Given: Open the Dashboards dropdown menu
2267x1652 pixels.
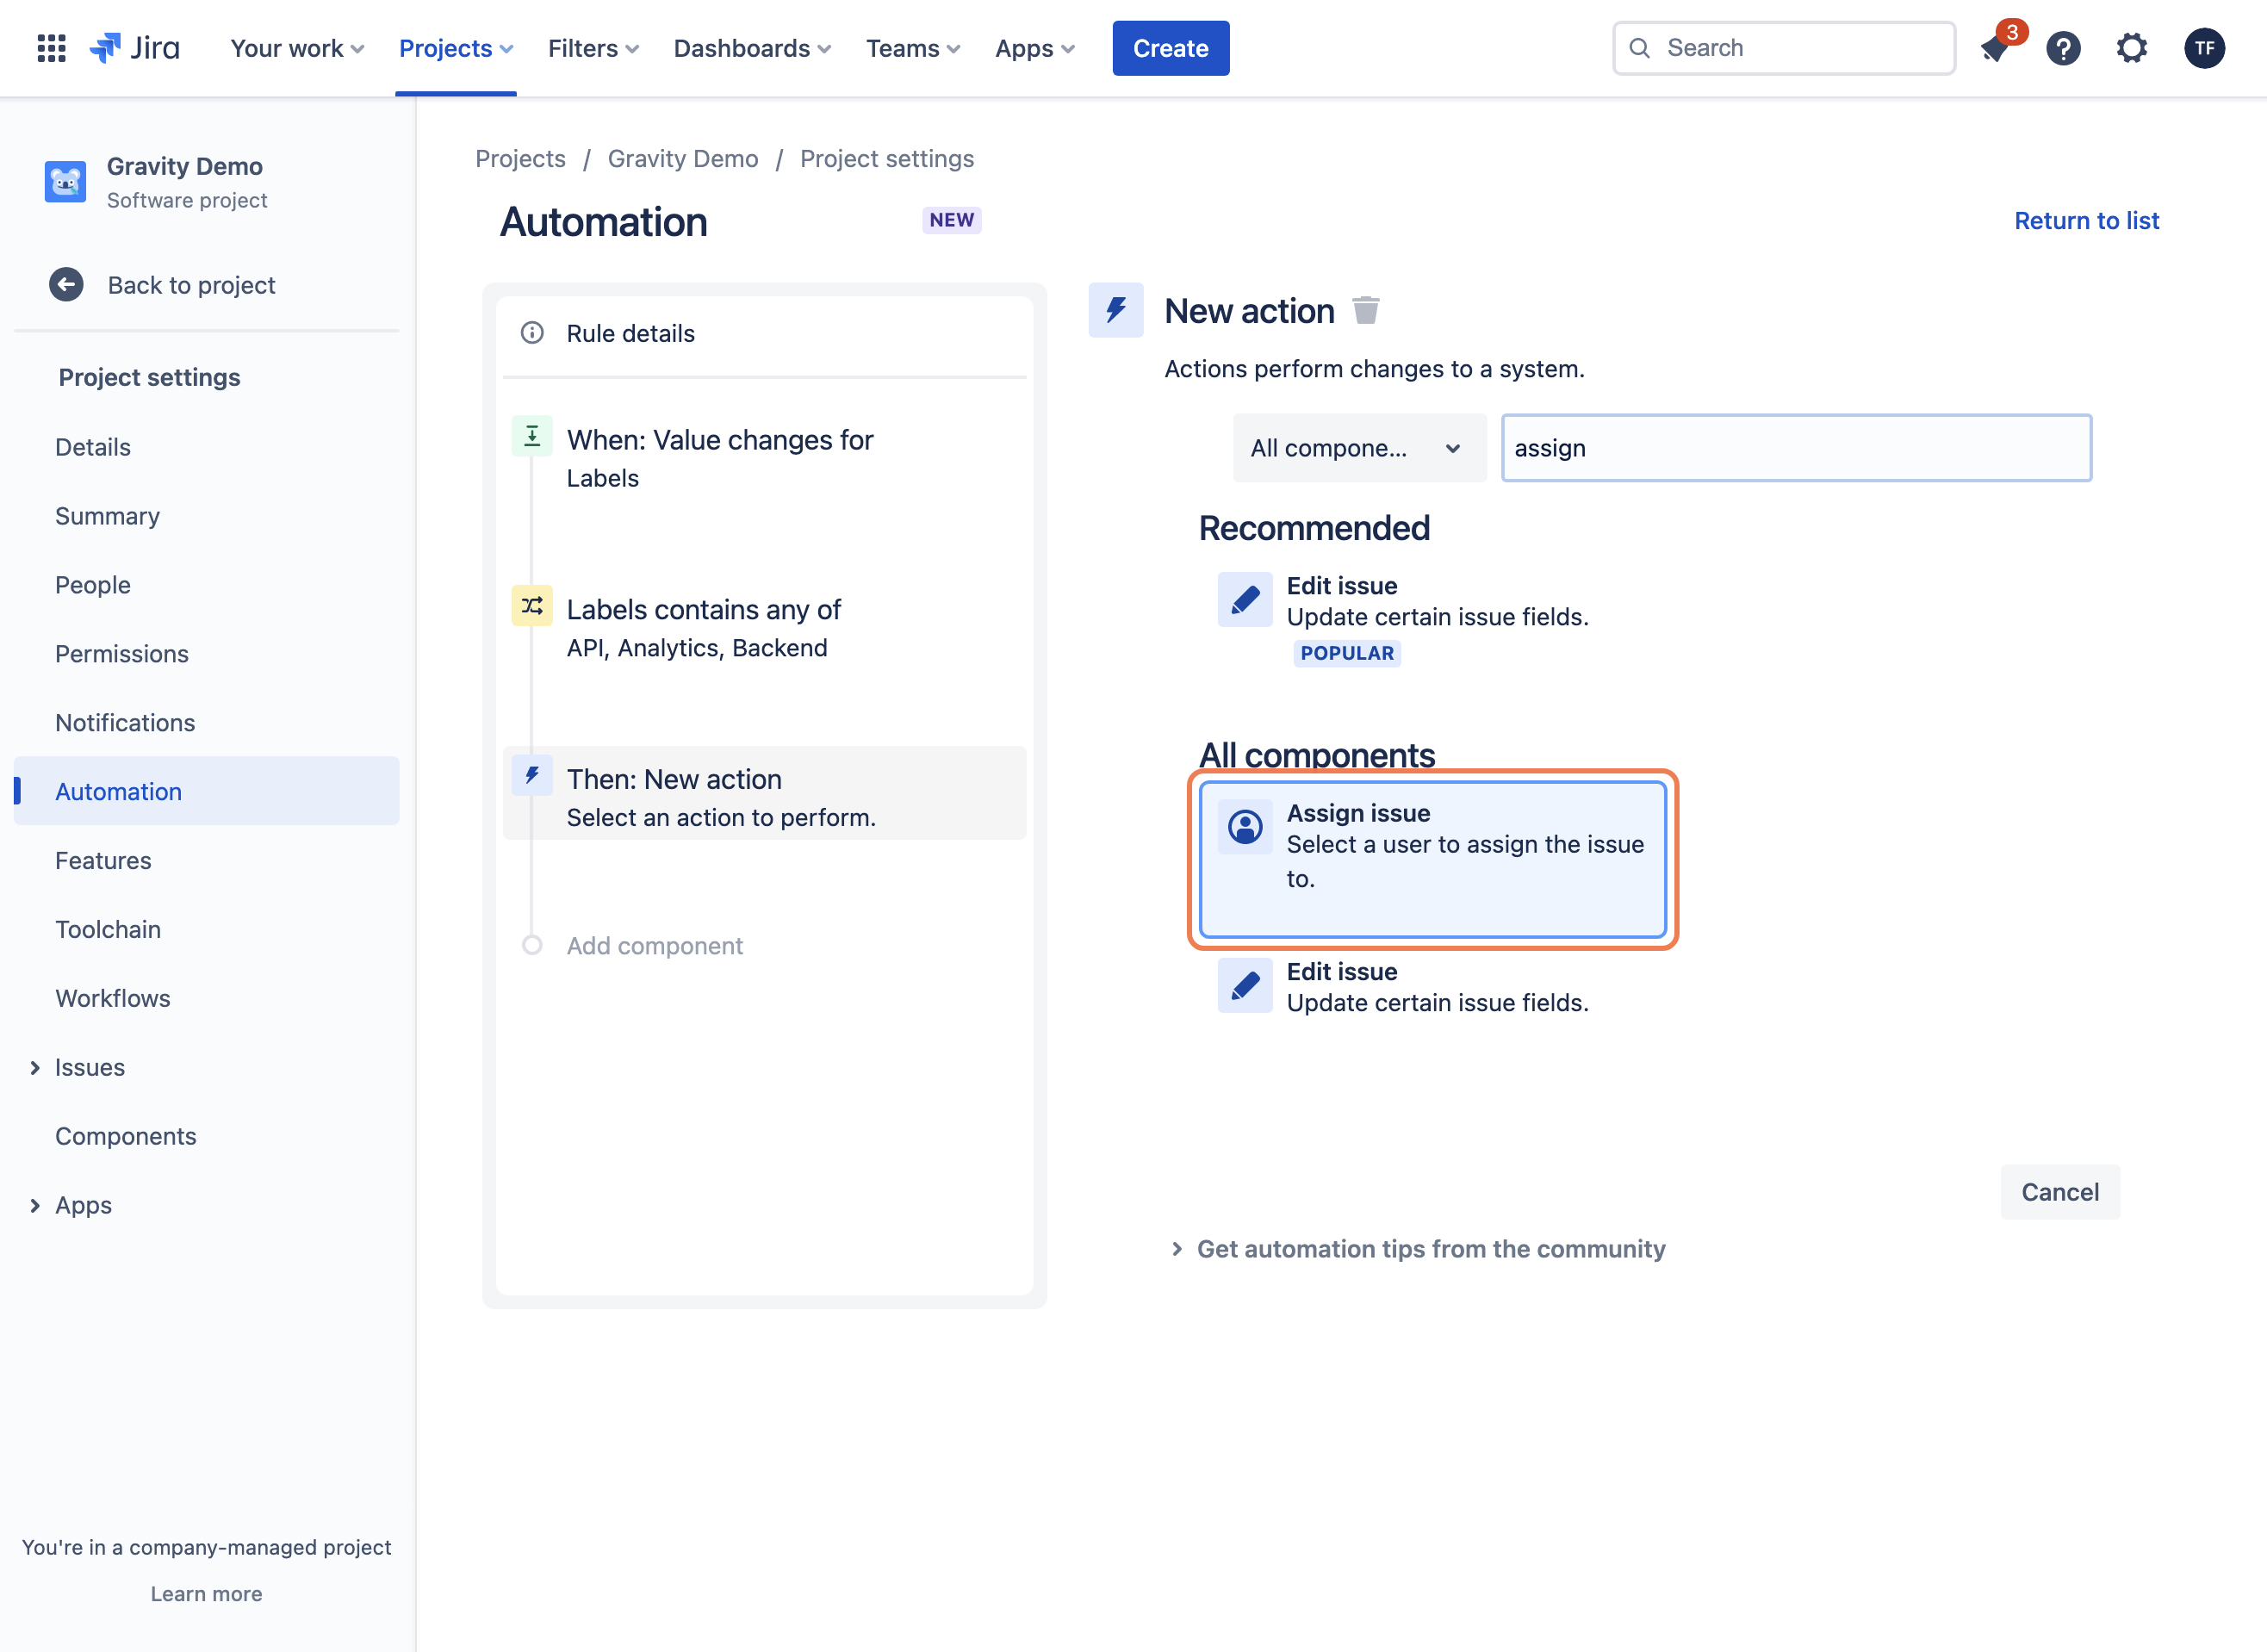Looking at the screenshot, I should (x=752, y=48).
